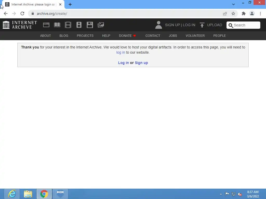
Task: Restore down the Chrome window
Action: pyautogui.click(x=250, y=3)
